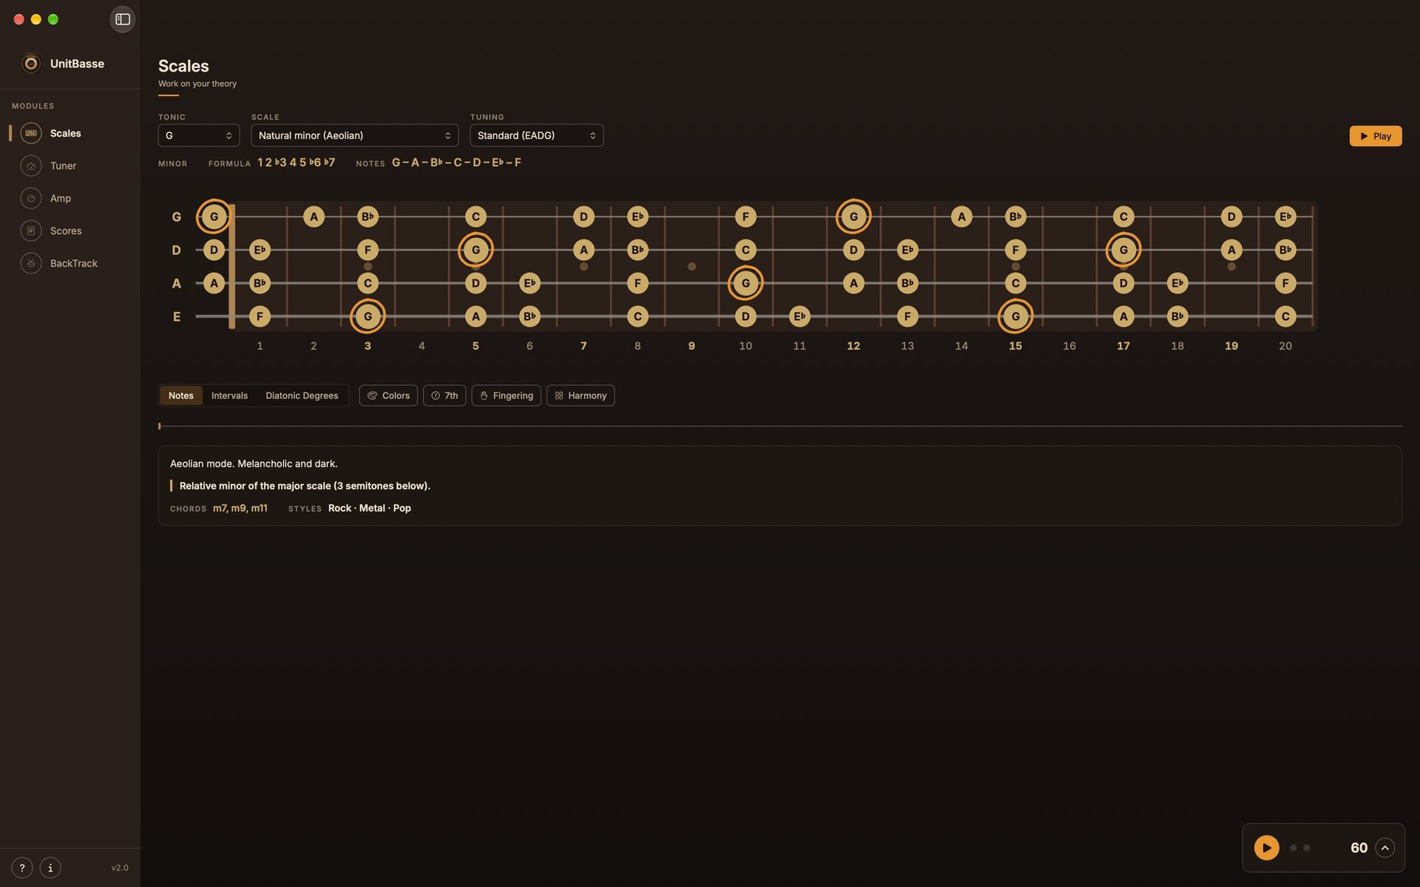Open the info icon at the bottom left
This screenshot has height=887, width=1420.
tap(50, 868)
